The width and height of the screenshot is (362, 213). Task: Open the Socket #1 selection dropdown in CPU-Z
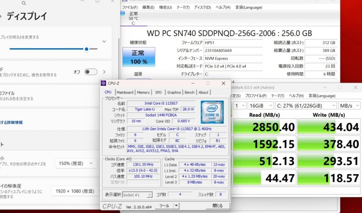point(137,195)
